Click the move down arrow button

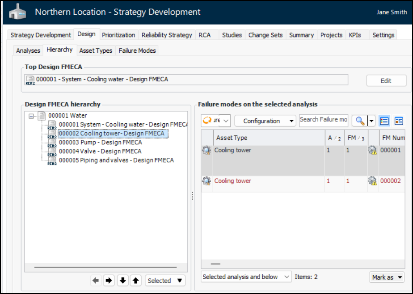pos(122,281)
